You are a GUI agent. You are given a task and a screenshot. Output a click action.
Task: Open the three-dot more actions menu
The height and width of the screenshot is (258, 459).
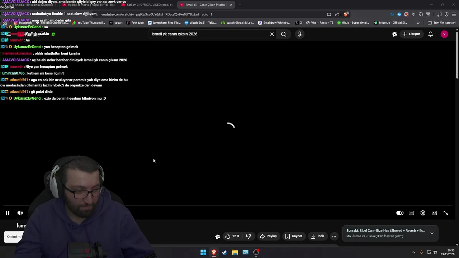334,236
